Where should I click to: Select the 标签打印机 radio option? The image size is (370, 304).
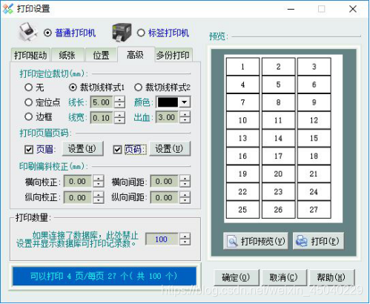point(141,33)
